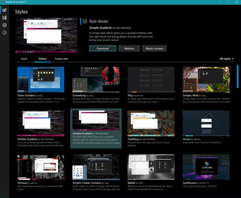Click the 'Simplic Mod' title text

[190, 95]
